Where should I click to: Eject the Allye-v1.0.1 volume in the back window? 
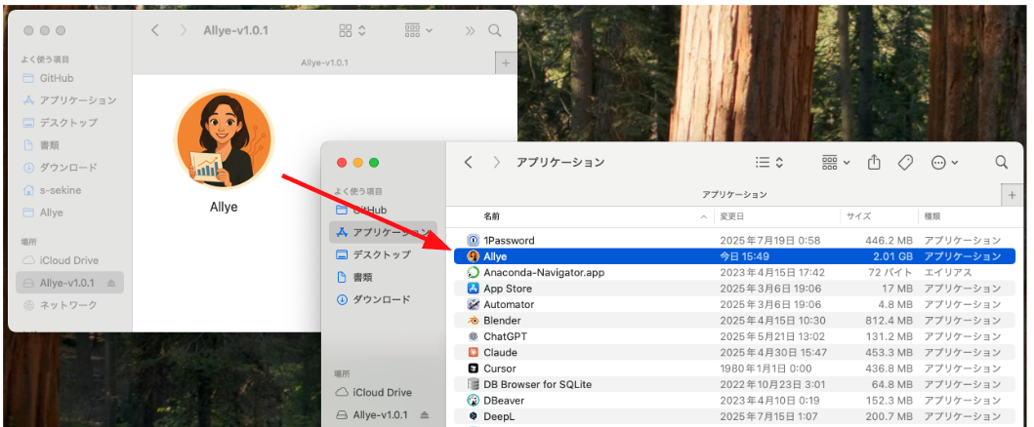click(110, 283)
